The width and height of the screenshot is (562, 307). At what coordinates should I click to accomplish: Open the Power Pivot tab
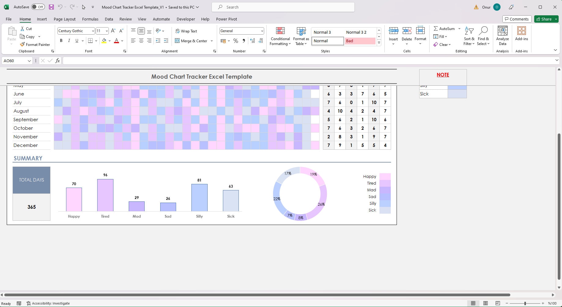click(x=226, y=19)
